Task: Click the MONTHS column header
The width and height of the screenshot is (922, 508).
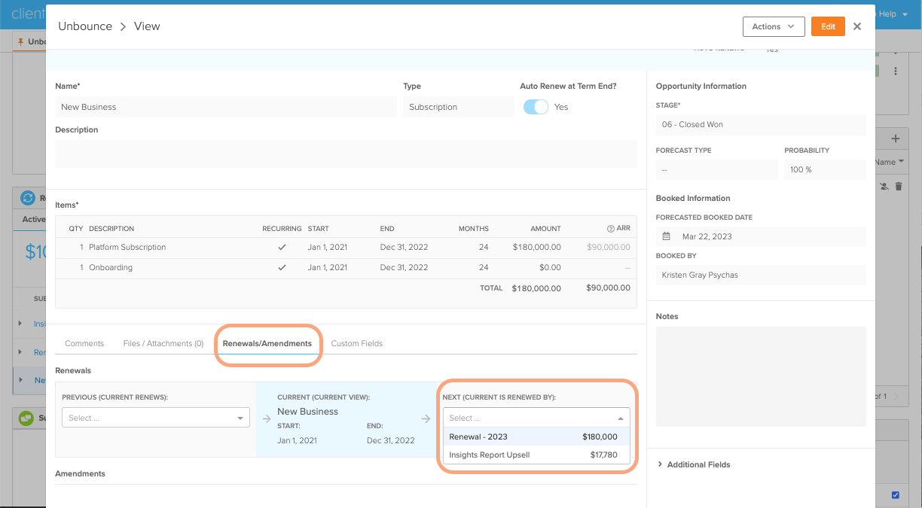Action: click(474, 229)
